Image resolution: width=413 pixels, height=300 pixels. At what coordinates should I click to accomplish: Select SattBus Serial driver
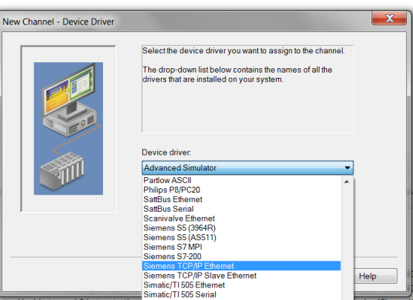[242, 209]
